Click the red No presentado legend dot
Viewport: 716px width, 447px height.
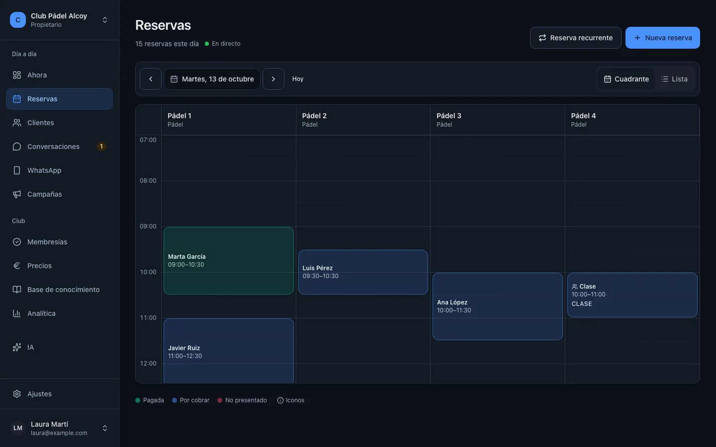tap(220, 400)
